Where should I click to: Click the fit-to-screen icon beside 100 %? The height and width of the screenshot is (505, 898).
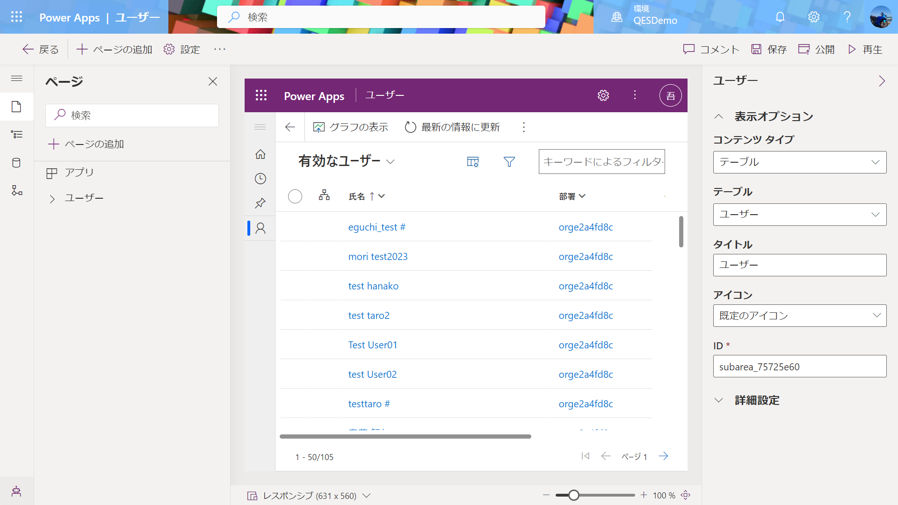pos(686,495)
